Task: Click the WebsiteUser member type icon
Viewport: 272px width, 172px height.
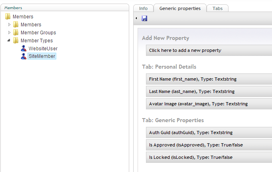Action: 24,48
